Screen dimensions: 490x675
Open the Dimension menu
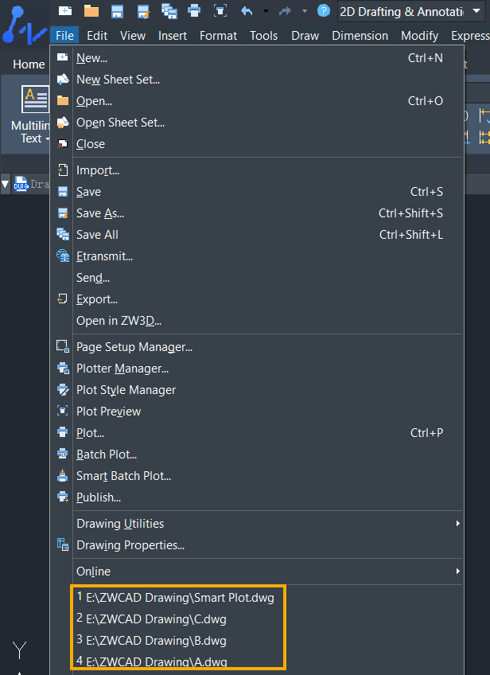click(360, 35)
